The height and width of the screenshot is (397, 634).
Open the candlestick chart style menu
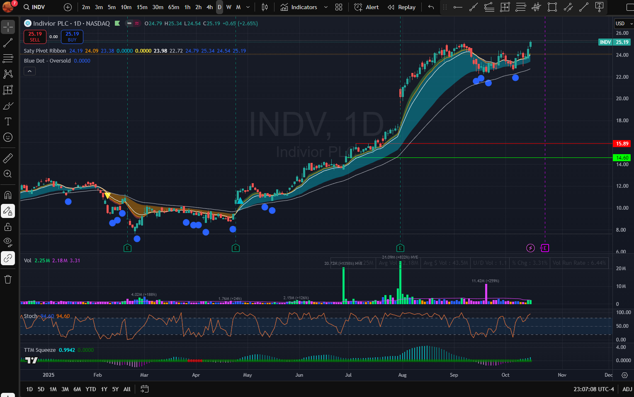[x=265, y=7]
